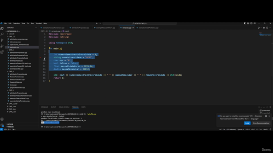Toggle the bottom panel visibility
Image resolution: width=273 pixels, height=153 pixels.
(x=248, y=23)
